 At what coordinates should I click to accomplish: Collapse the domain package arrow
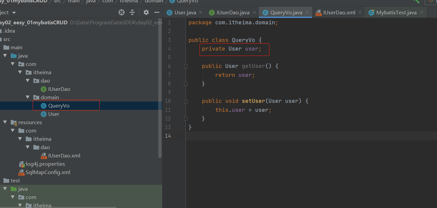click(28, 98)
